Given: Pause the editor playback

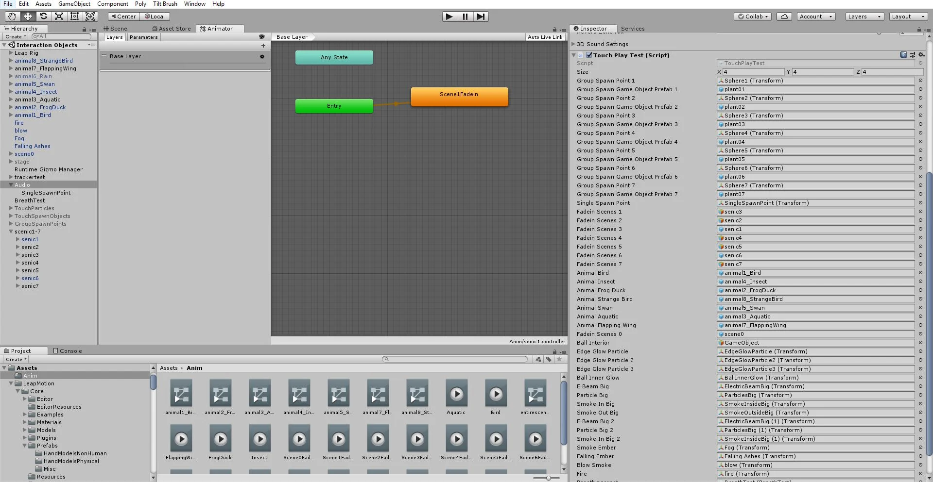Looking at the screenshot, I should pos(465,17).
